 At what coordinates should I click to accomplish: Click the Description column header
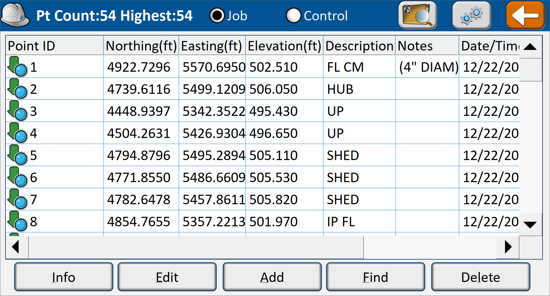click(x=360, y=45)
